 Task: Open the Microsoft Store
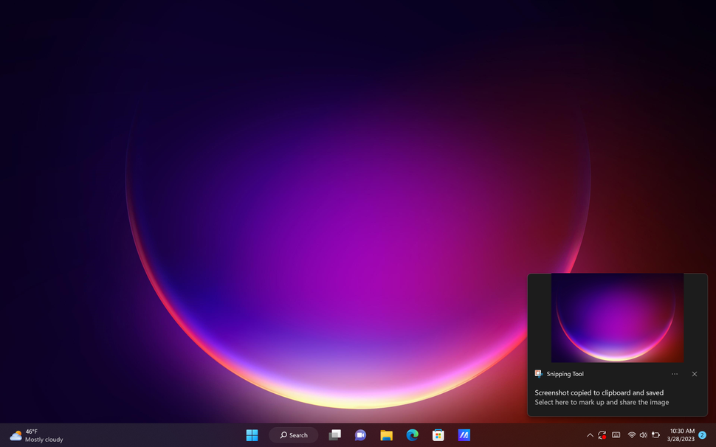pyautogui.click(x=438, y=435)
